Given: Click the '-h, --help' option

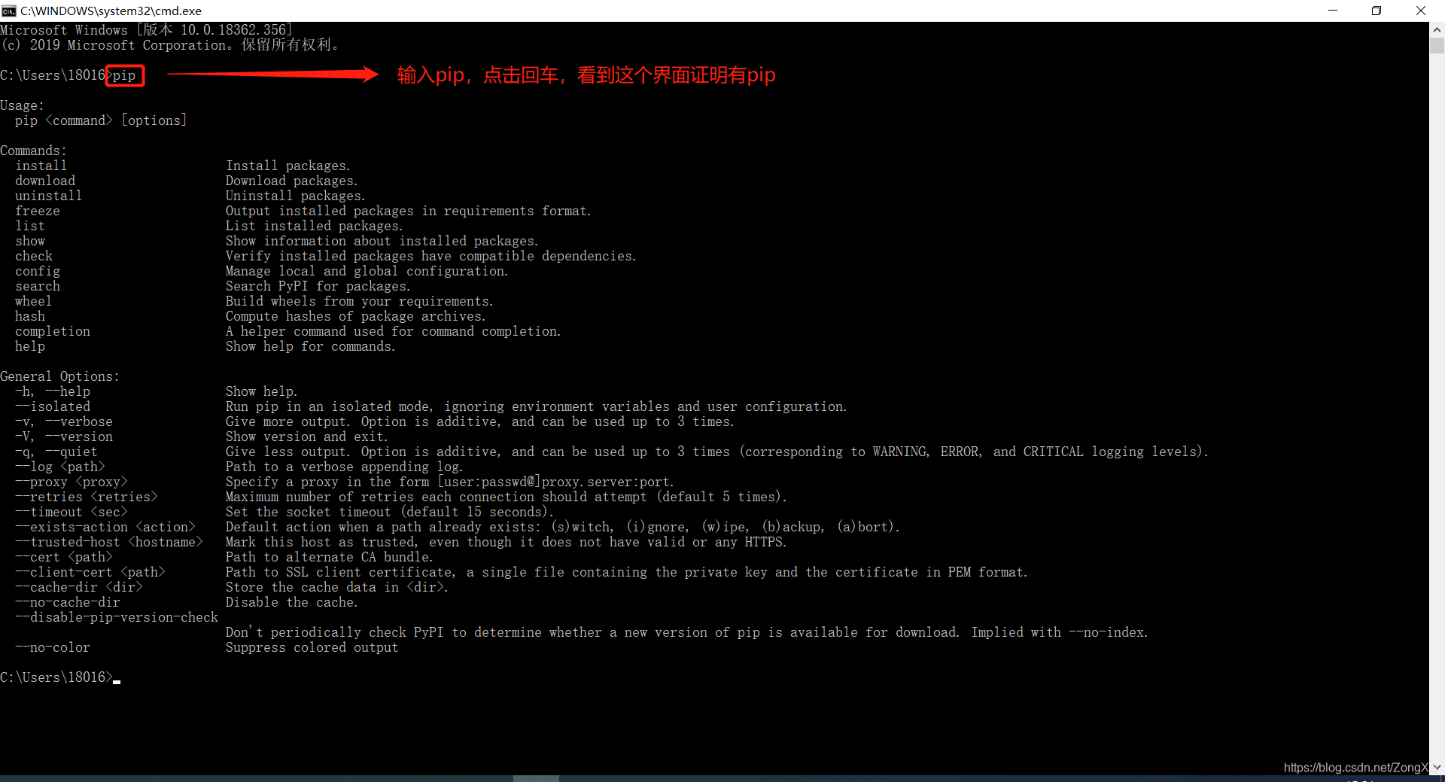Looking at the screenshot, I should point(53,391).
